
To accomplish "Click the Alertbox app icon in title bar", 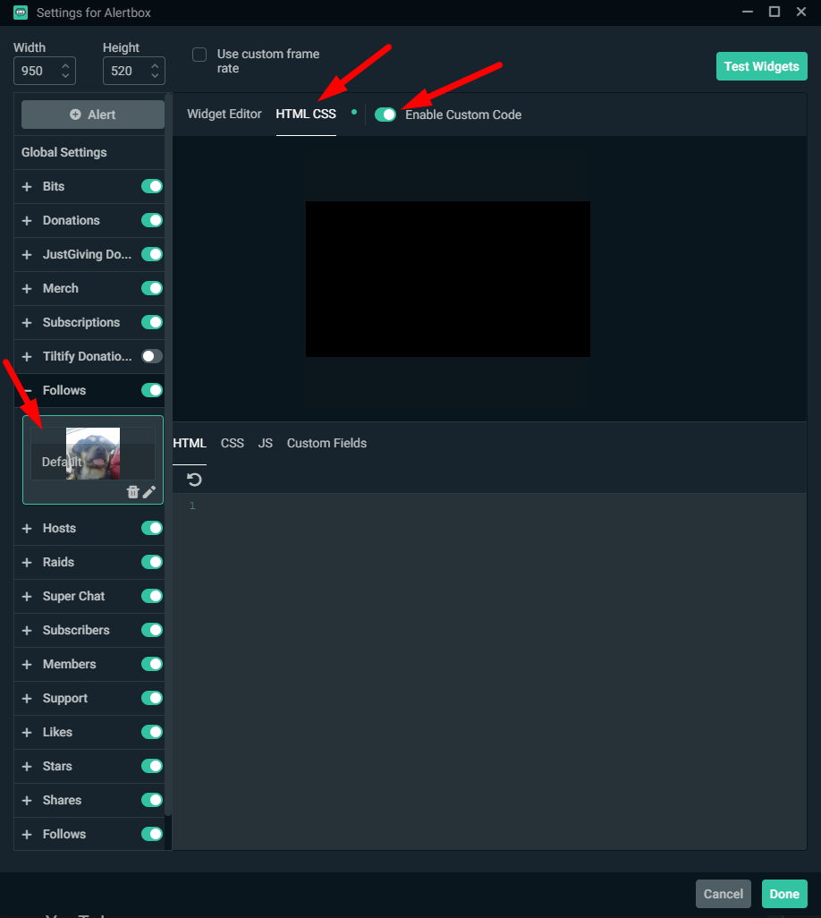I will point(21,13).
